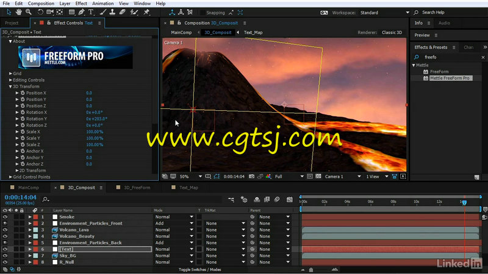
Task: Open the 1 View layout dropdown
Action: point(377,177)
